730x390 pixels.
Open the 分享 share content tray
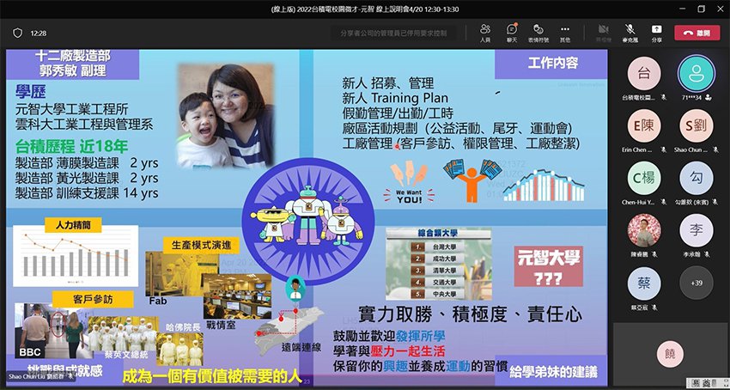(x=657, y=34)
